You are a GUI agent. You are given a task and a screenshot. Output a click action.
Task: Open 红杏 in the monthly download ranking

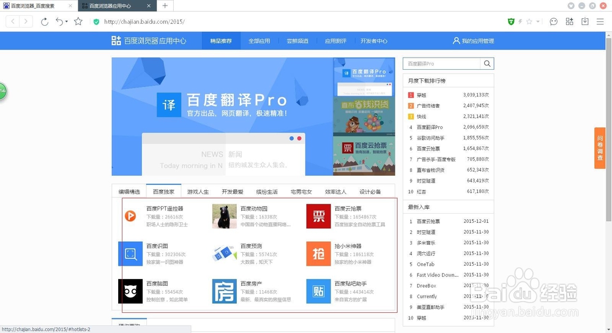421,192
